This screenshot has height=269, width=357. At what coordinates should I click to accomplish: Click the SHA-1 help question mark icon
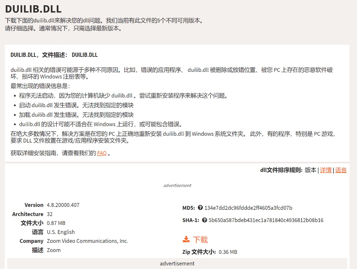[x=204, y=220]
